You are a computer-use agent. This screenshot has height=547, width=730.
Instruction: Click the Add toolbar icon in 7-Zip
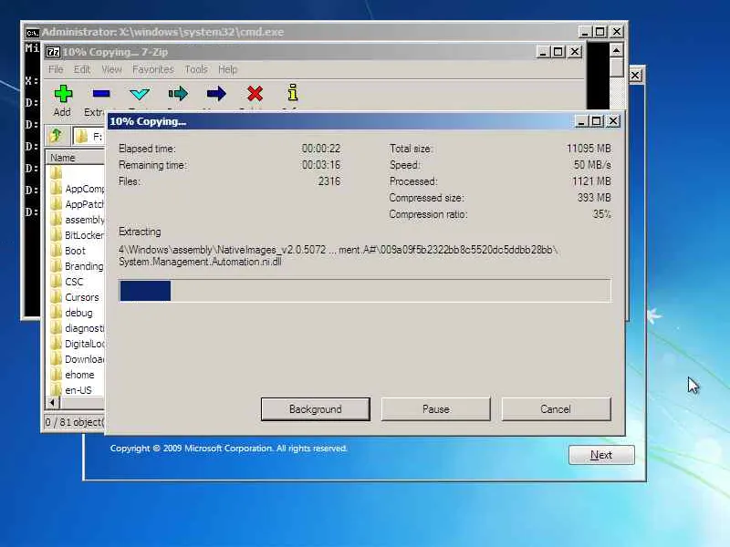click(x=63, y=94)
